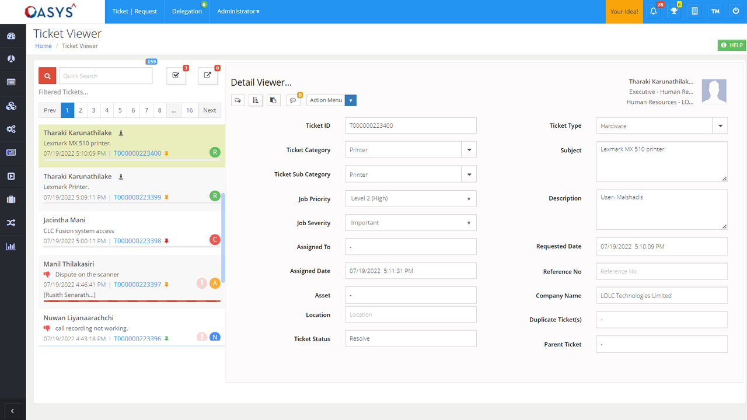Click the Next pagination button

(x=210, y=110)
